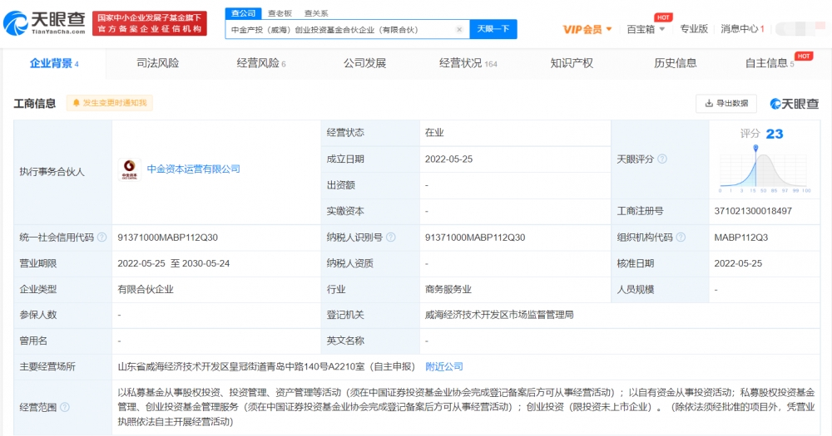The height and width of the screenshot is (436, 832).
Task: Clear the search box with the X icon
Action: coord(458,30)
